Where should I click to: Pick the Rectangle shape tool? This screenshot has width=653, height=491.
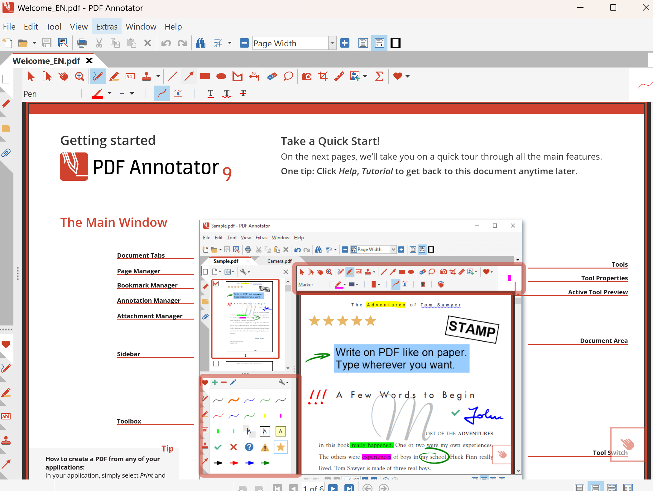(x=205, y=76)
